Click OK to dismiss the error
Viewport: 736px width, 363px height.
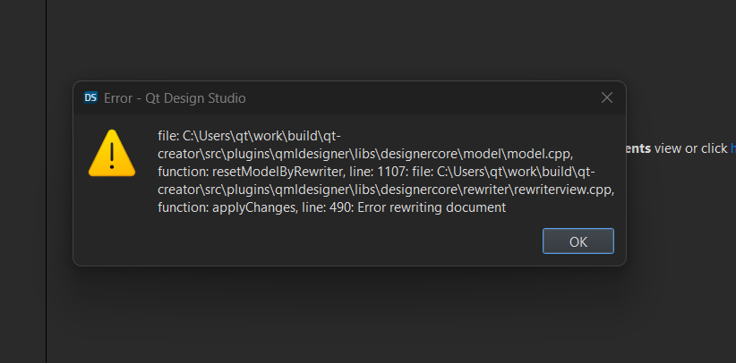[x=578, y=241]
